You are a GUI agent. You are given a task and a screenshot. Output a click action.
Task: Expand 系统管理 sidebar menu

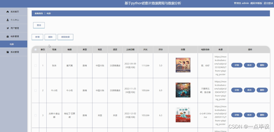[14, 52]
